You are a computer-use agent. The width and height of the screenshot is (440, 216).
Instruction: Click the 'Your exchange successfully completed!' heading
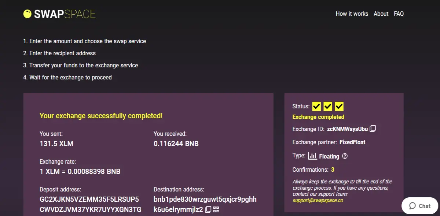point(101,116)
